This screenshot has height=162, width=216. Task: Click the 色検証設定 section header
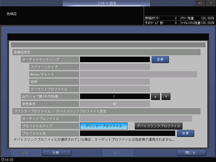(107, 52)
